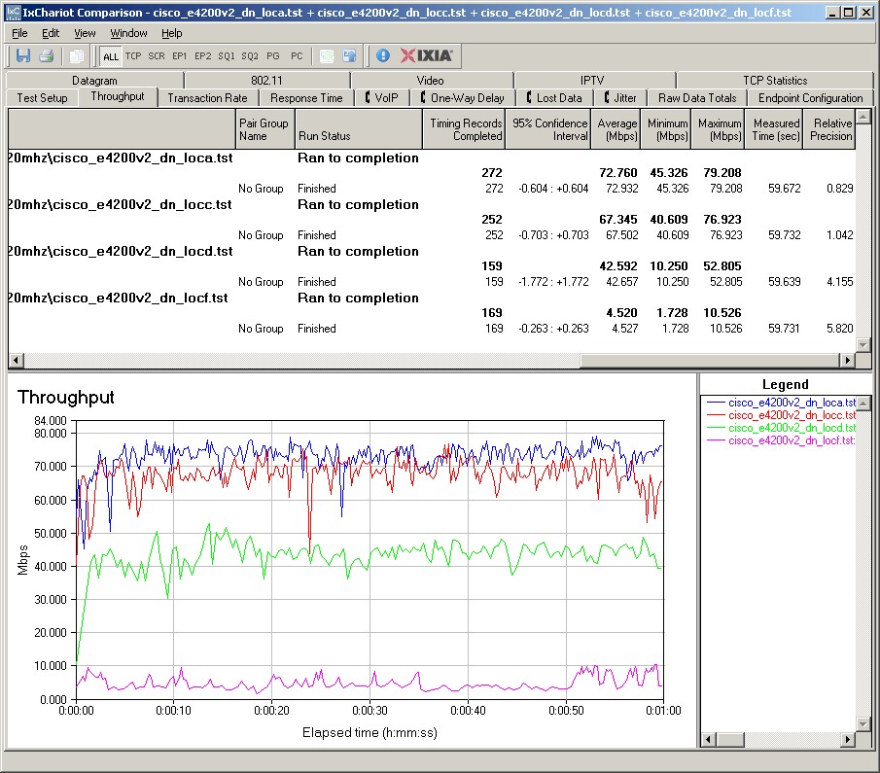The width and height of the screenshot is (880, 773).
Task: Toggle the SCR filter button
Action: (x=157, y=56)
